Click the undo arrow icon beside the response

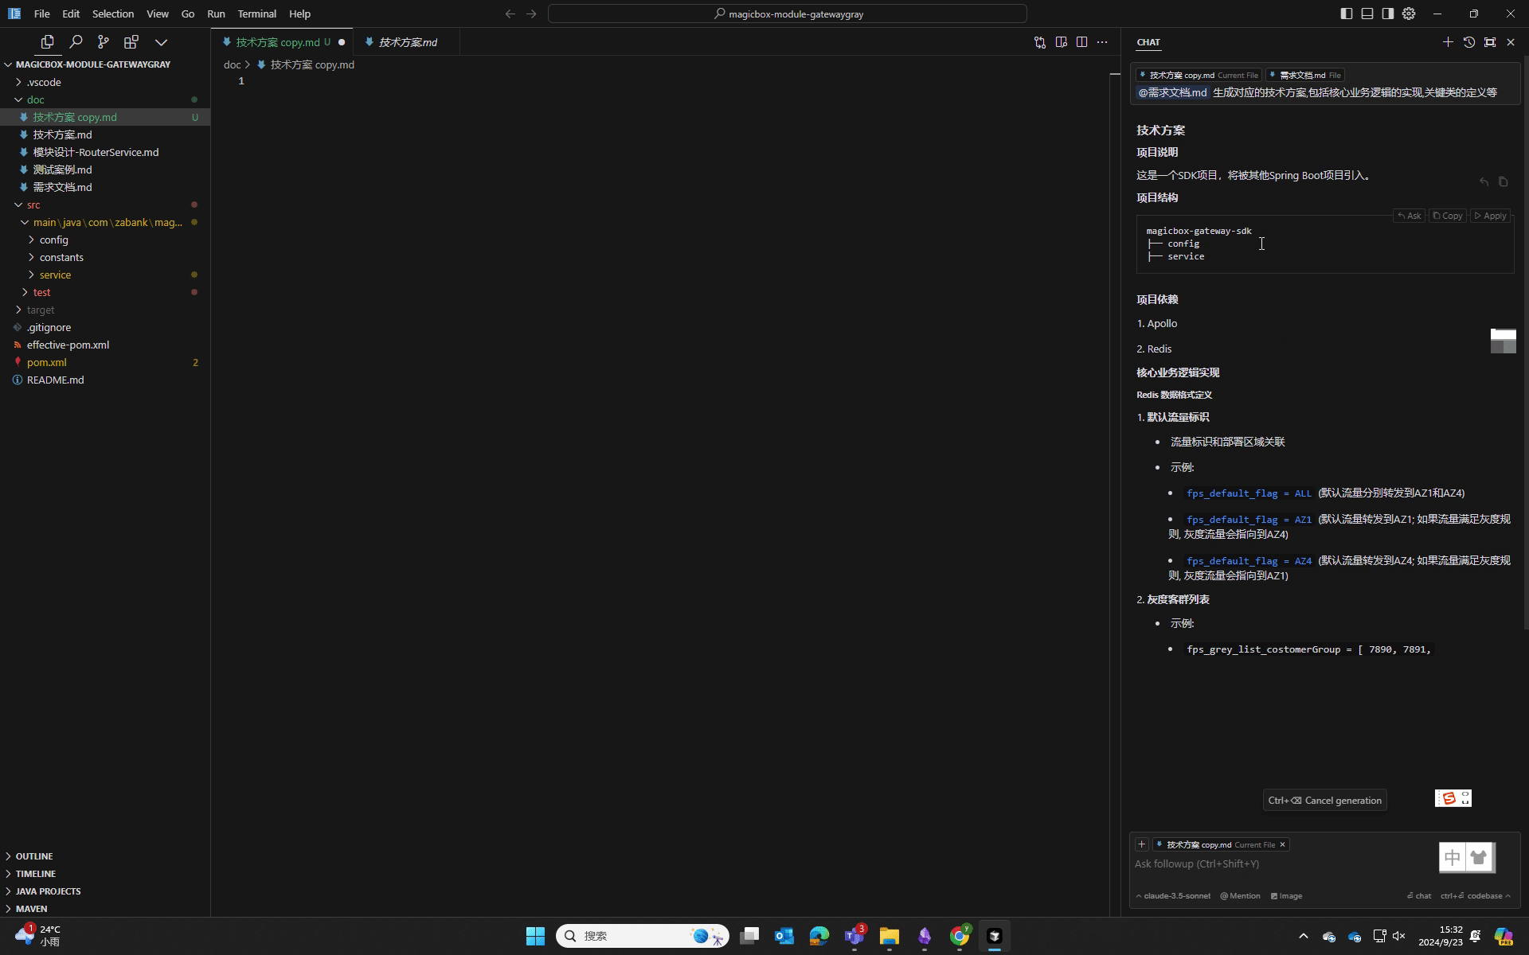tap(1484, 182)
